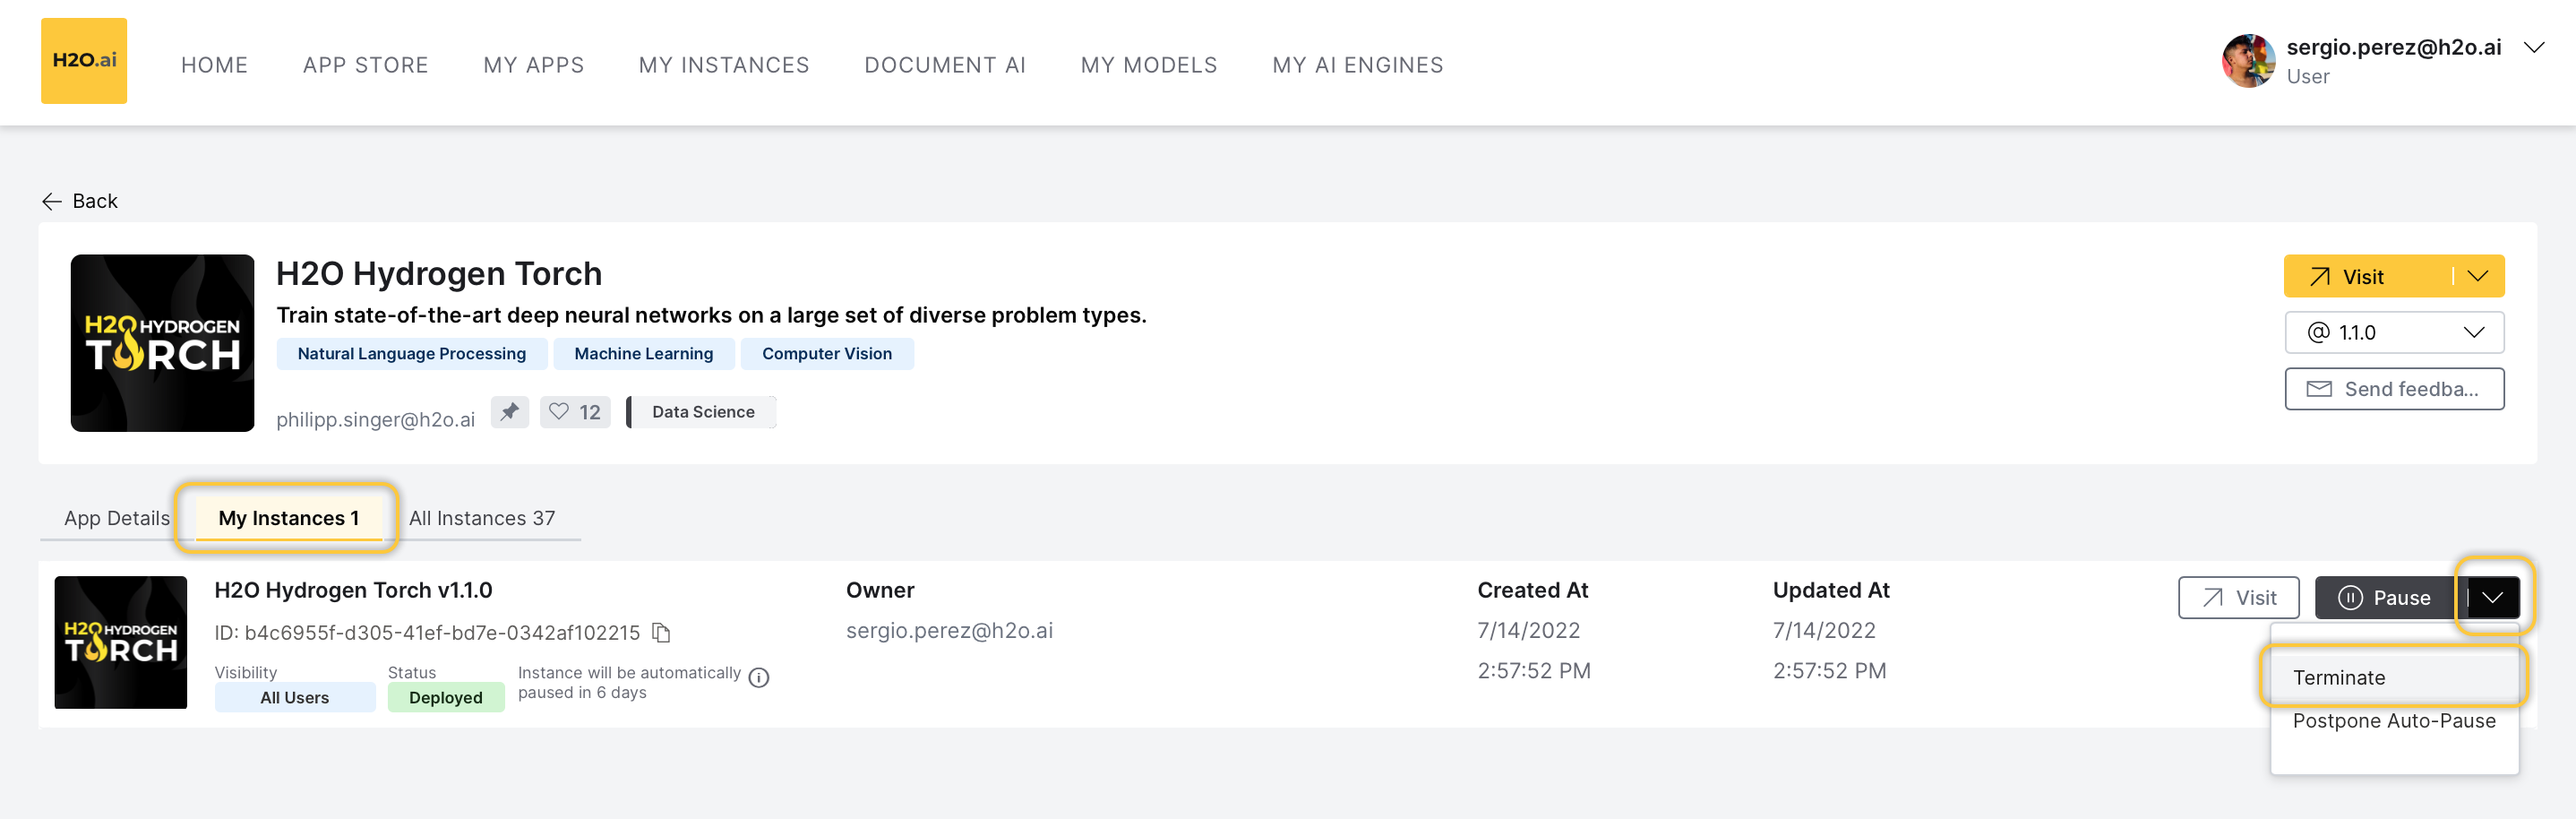Select the Natural Language Processing tag
2576x819 pixels.
411,354
